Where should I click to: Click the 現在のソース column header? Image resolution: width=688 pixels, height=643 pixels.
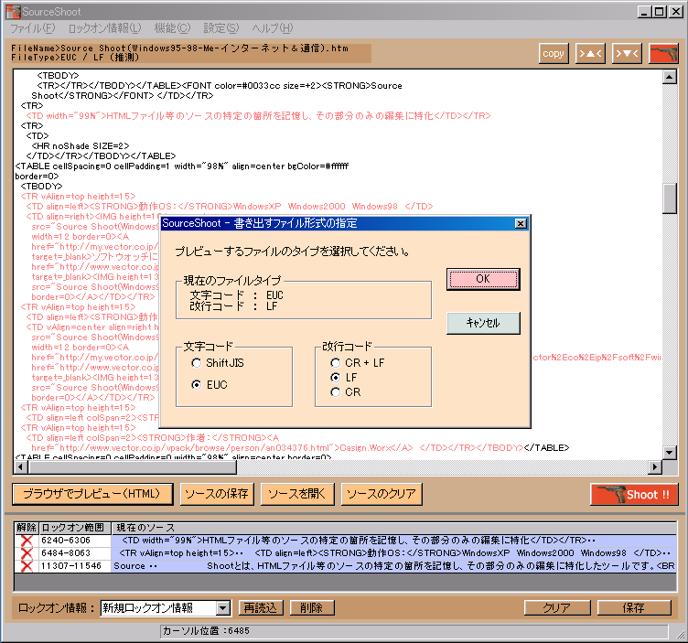click(x=393, y=528)
